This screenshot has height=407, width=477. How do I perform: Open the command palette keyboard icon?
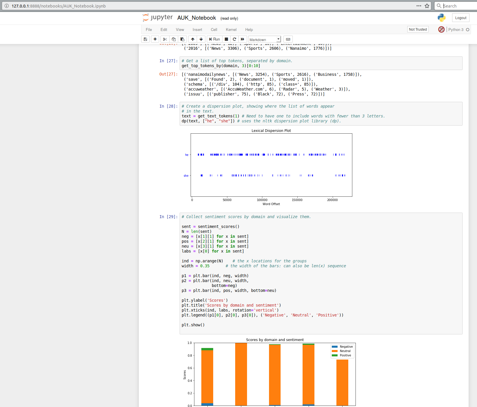pos(288,39)
